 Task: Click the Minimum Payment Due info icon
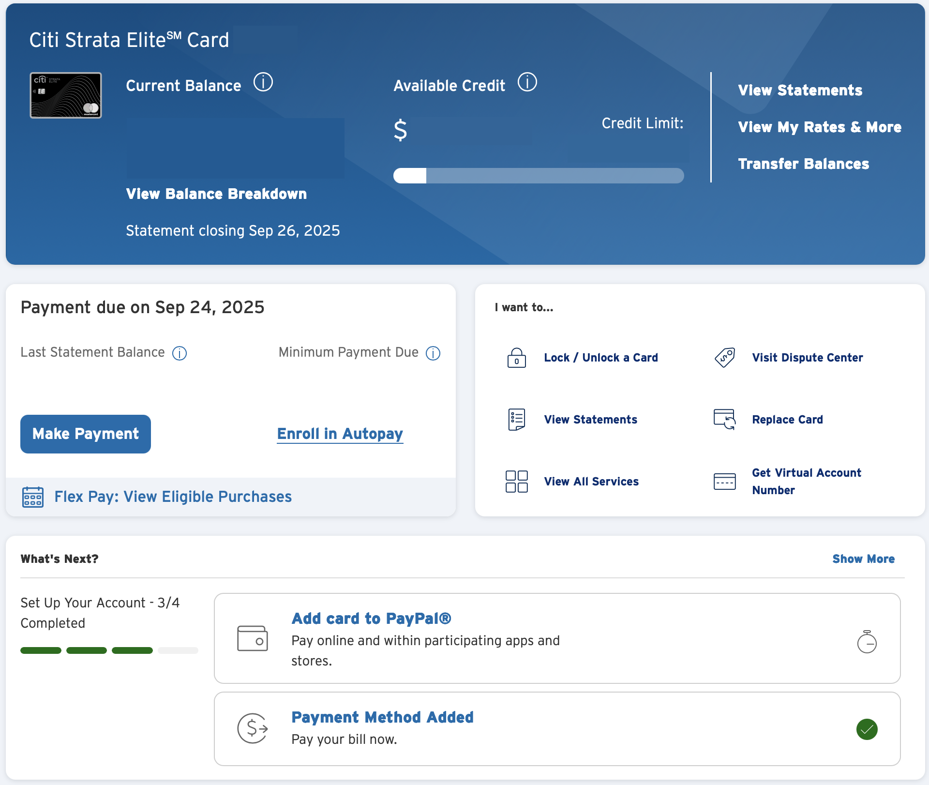[x=433, y=353]
